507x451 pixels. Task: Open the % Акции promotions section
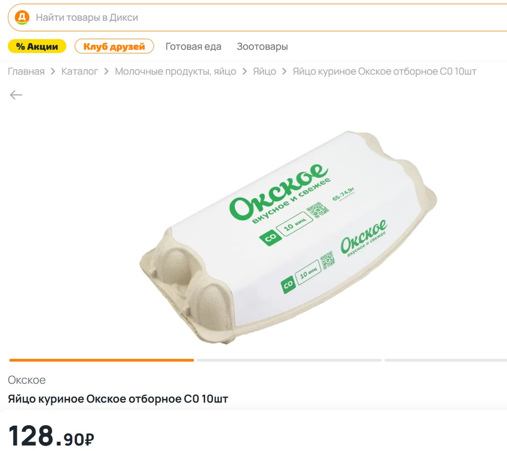37,47
